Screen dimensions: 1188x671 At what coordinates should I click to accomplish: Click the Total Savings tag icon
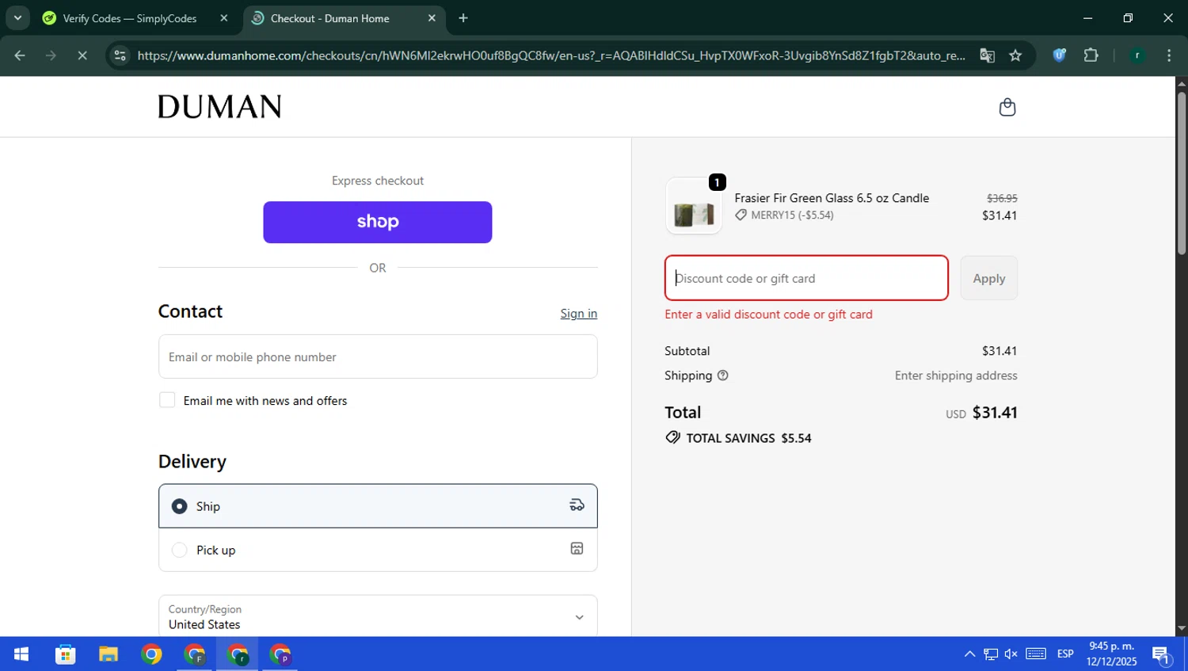click(672, 437)
